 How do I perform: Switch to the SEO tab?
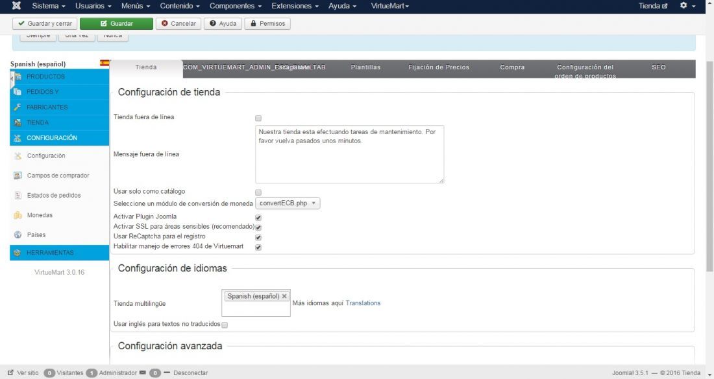pyautogui.click(x=658, y=67)
